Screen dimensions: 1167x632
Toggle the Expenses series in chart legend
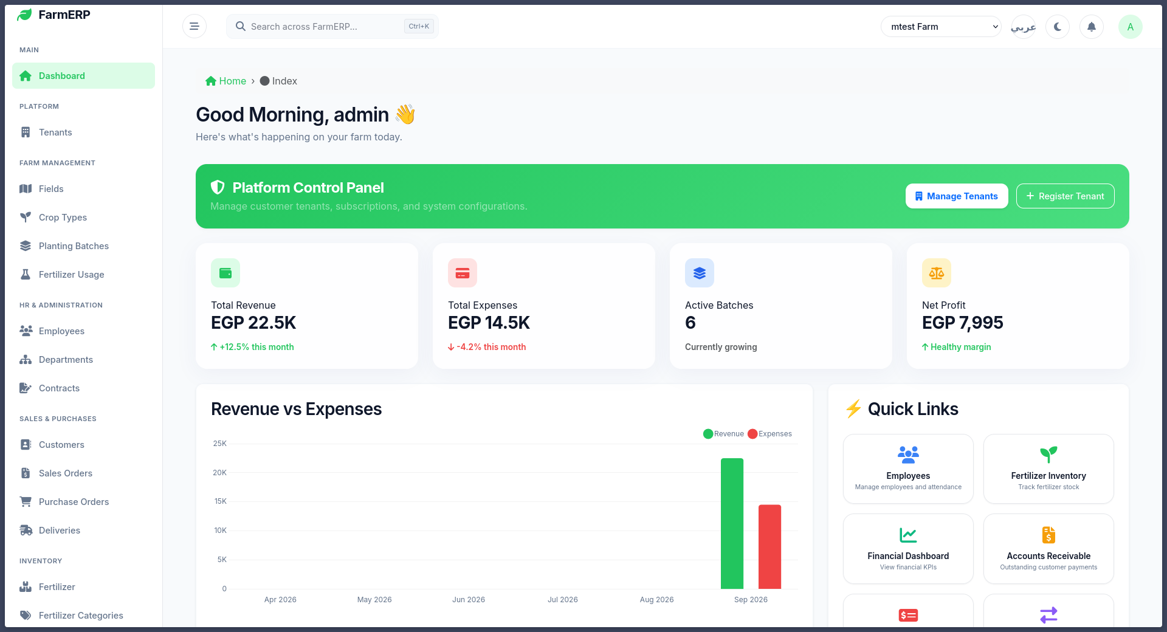pos(769,434)
